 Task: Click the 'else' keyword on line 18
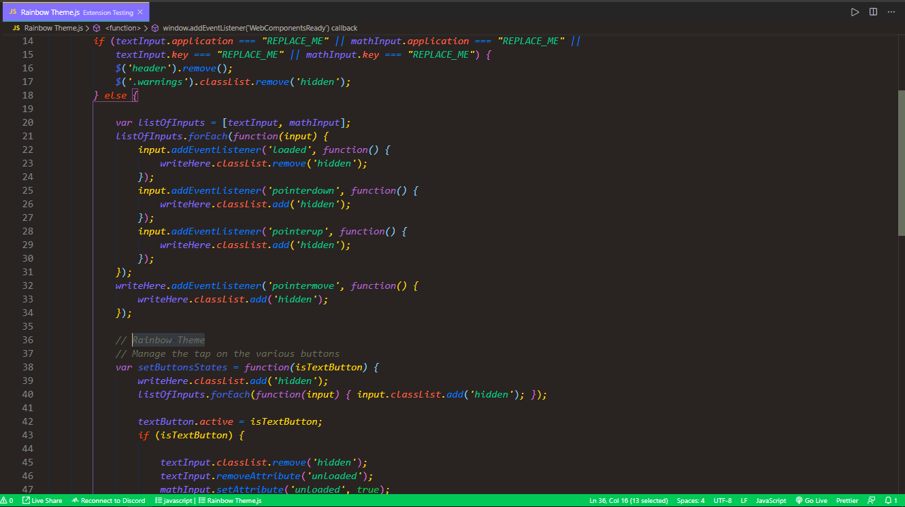116,95
